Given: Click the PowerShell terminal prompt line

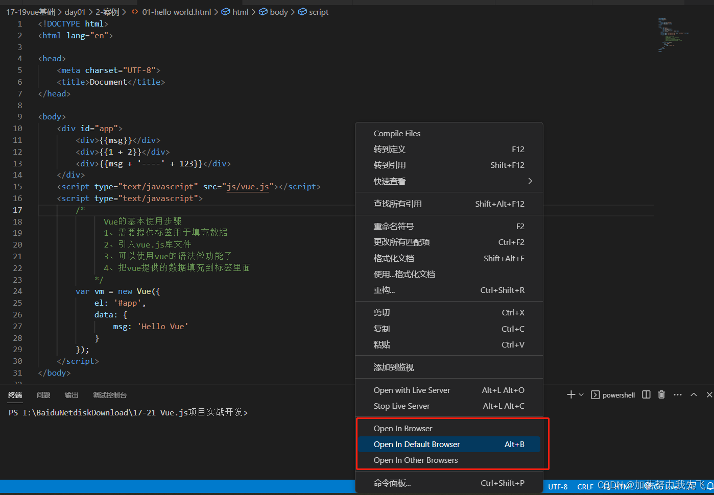Looking at the screenshot, I should [x=128, y=412].
